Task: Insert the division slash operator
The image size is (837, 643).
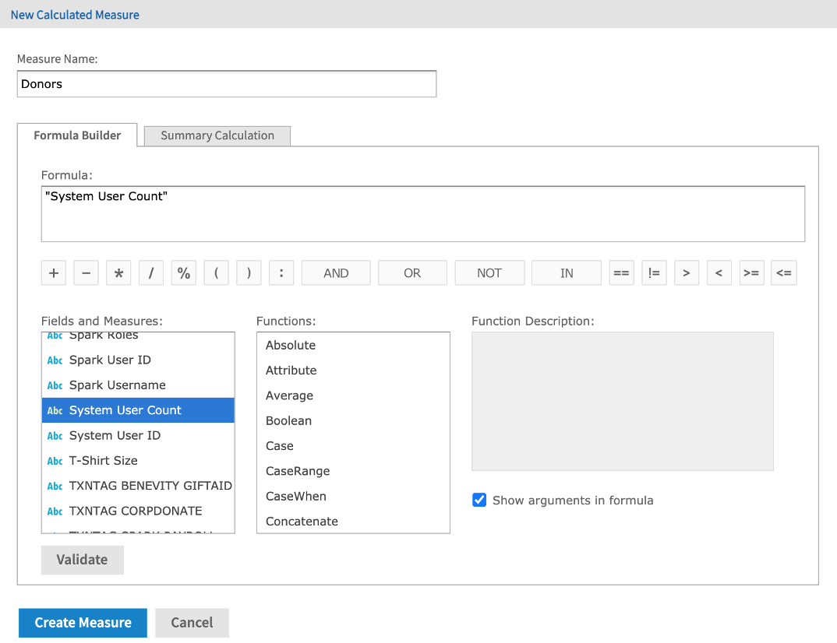Action: 151,273
